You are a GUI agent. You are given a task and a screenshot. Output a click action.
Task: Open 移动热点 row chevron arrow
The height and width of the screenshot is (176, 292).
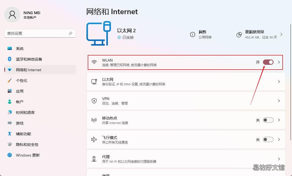point(279,120)
